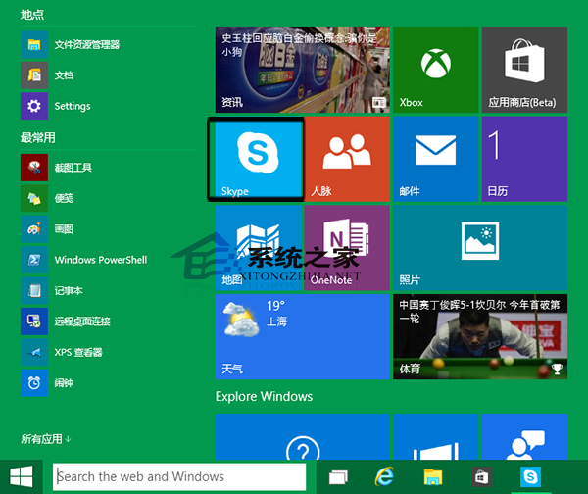This screenshot has height=494, width=588.
Task: Open the 天气 weather tile for 上海
Action: point(302,336)
